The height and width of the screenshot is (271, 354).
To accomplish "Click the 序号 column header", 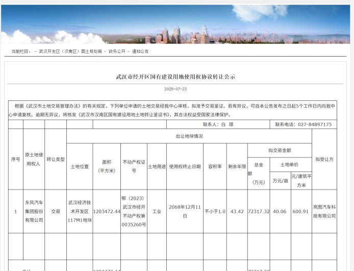I will click(16, 159).
